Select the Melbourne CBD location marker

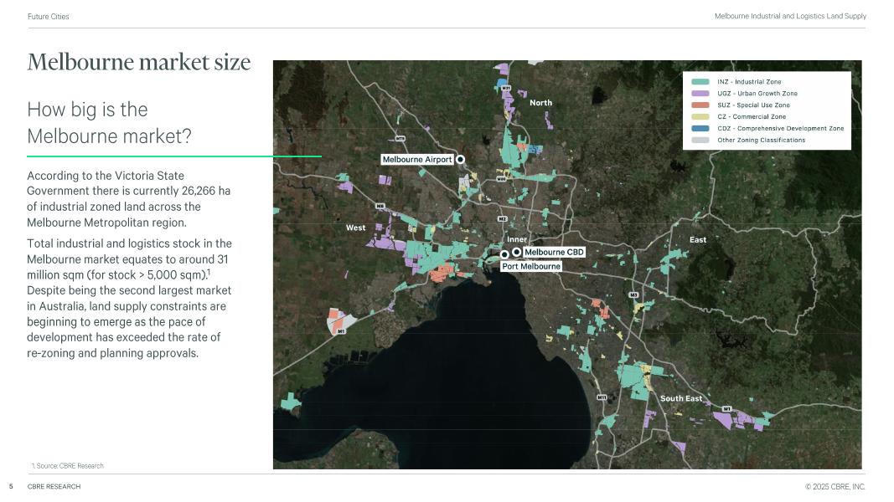(517, 252)
